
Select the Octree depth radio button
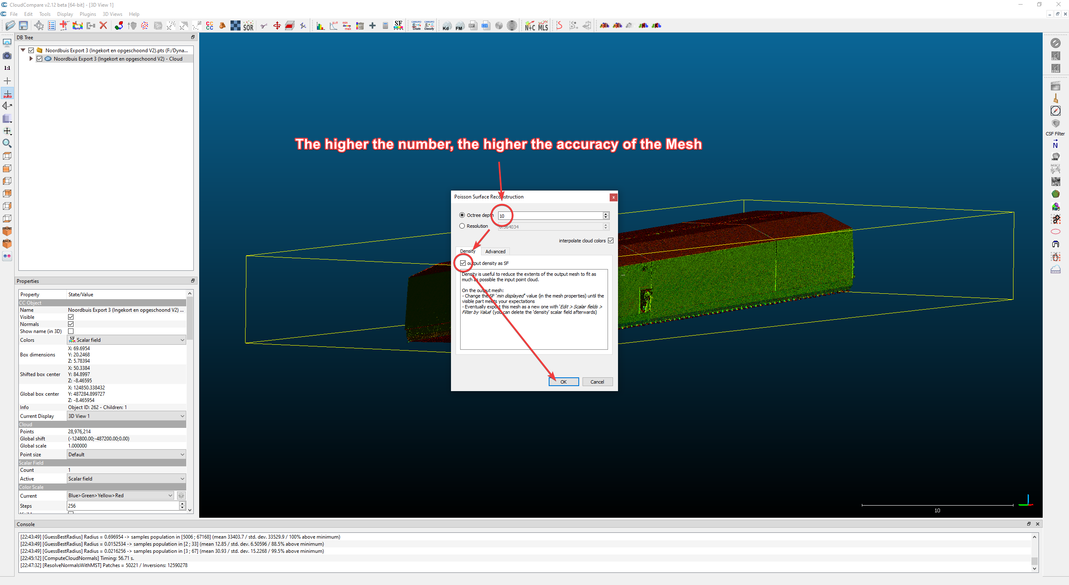(x=462, y=215)
